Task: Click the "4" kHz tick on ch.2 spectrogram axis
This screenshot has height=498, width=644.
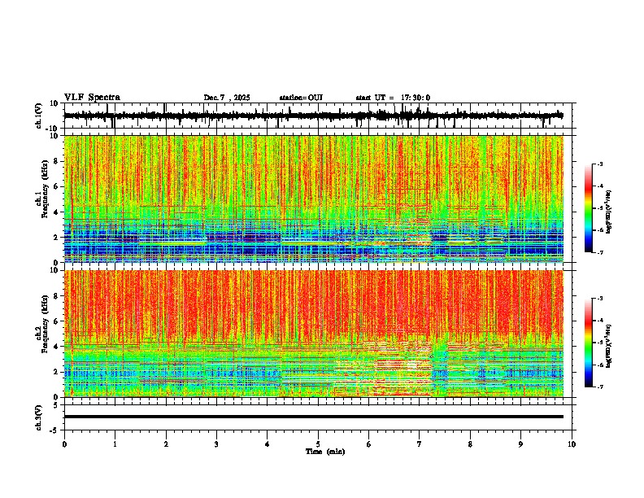Action: point(57,347)
